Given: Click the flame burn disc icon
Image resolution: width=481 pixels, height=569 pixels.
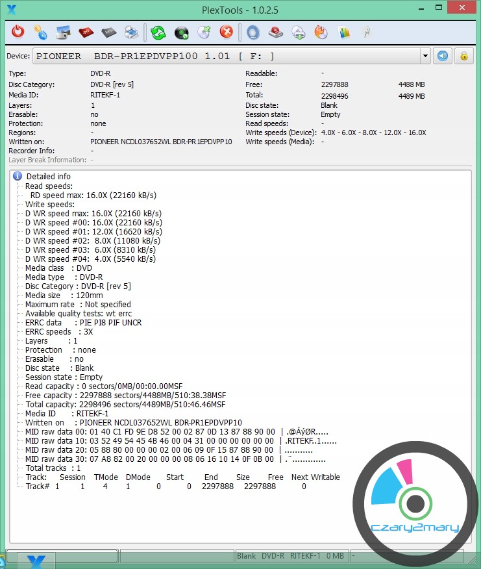Looking at the screenshot, I should [x=321, y=32].
